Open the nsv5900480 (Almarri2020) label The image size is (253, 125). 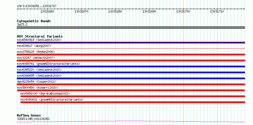click(x=38, y=88)
